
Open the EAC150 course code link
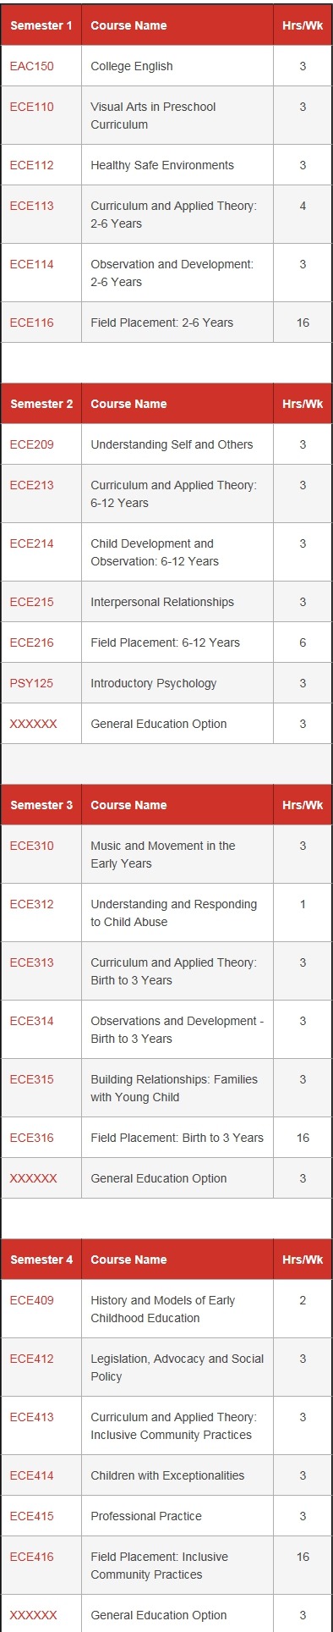(31, 66)
